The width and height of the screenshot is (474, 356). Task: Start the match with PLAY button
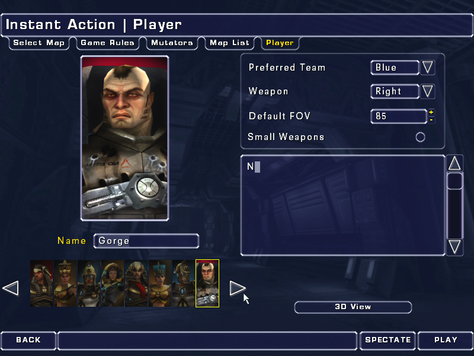(446, 340)
